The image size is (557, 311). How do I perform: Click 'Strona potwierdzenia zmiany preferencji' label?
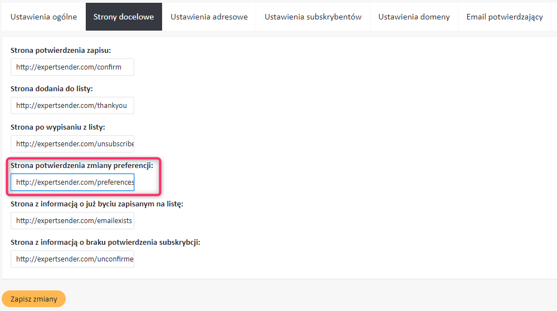[81, 165]
